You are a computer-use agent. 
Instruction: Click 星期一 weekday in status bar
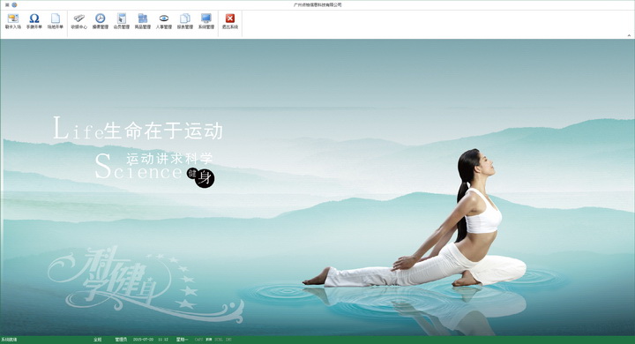[x=182, y=340]
